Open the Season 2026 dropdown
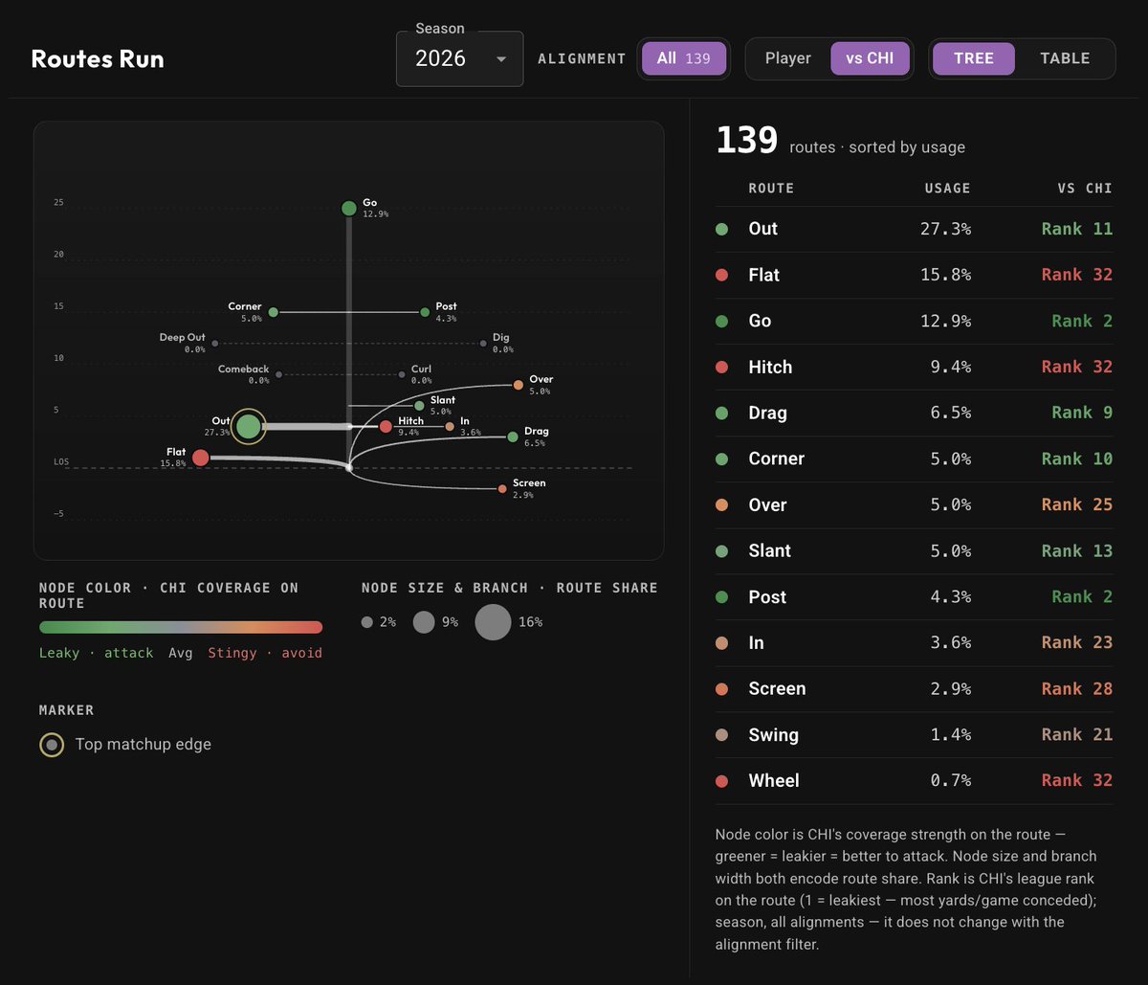This screenshot has height=985, width=1148. (459, 58)
